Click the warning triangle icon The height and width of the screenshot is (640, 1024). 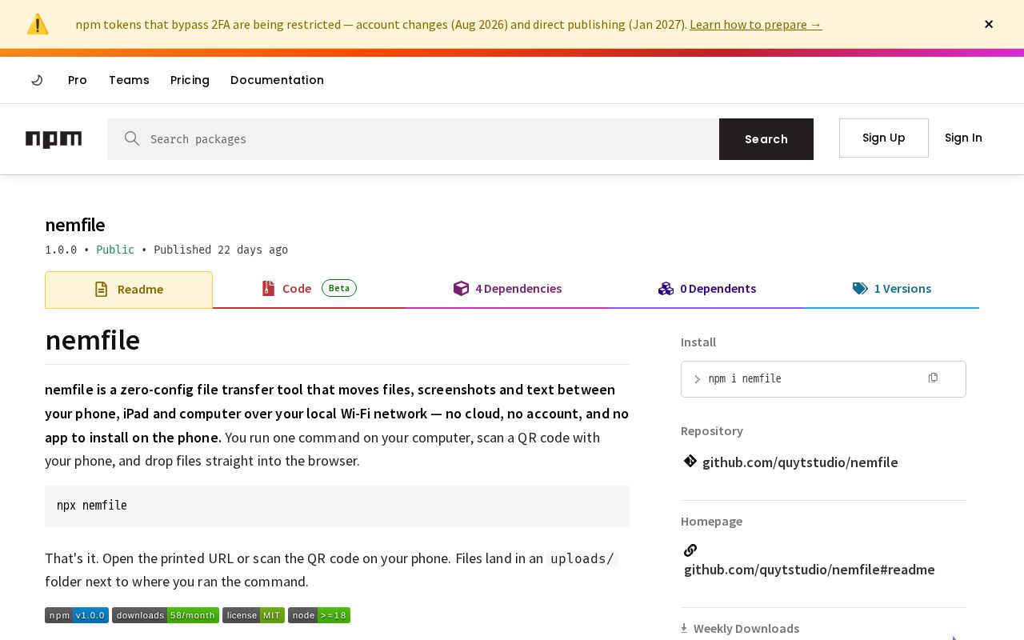click(38, 24)
